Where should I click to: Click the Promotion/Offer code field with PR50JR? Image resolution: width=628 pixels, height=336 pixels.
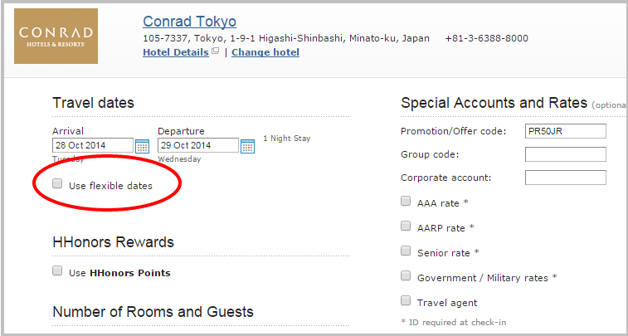(x=566, y=131)
